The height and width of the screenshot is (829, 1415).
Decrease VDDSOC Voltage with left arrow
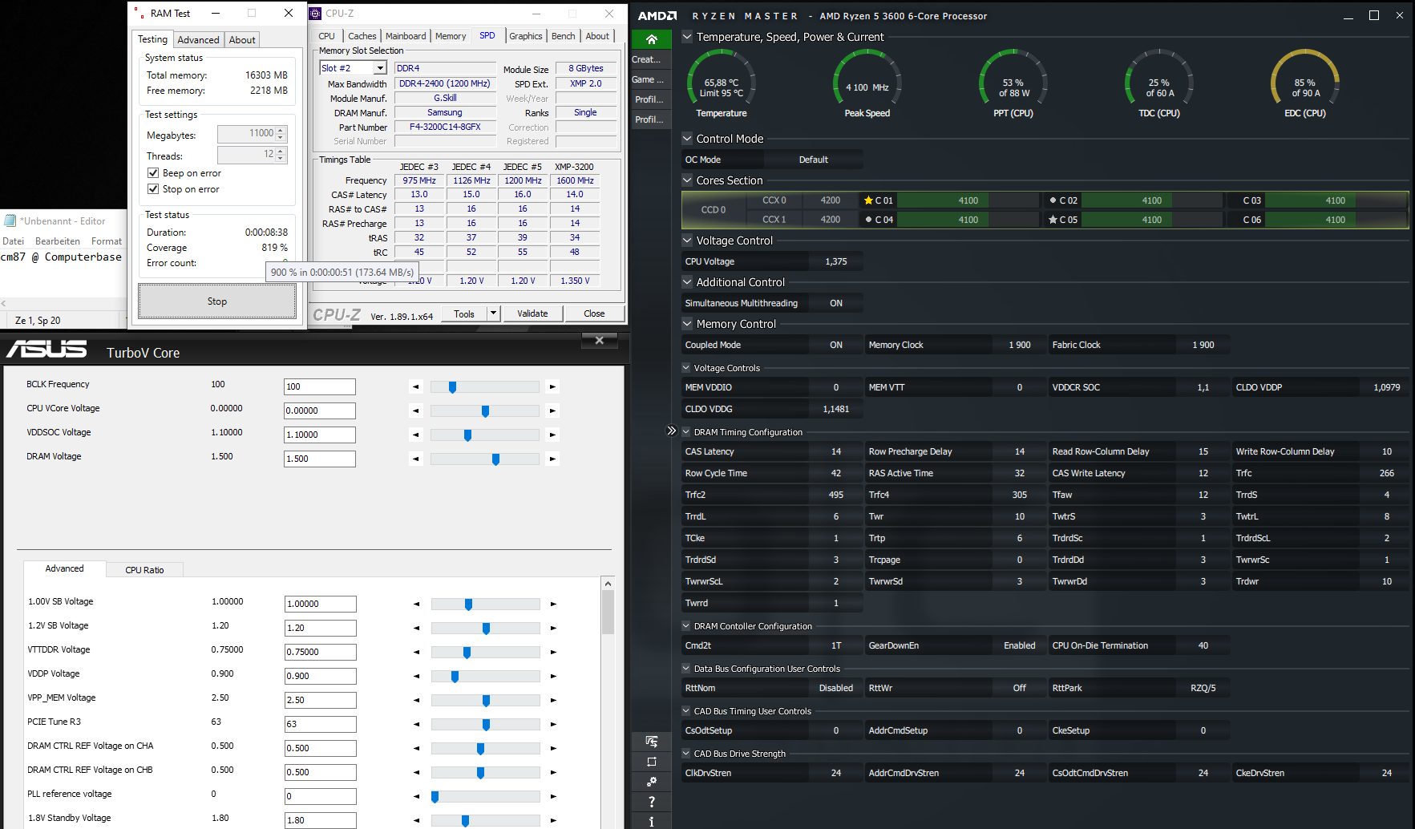(415, 435)
